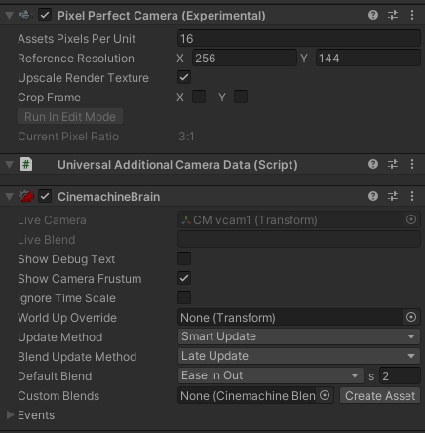Screen dimensions: 425x433
Task: Click the Create Asset button
Action: coord(380,395)
